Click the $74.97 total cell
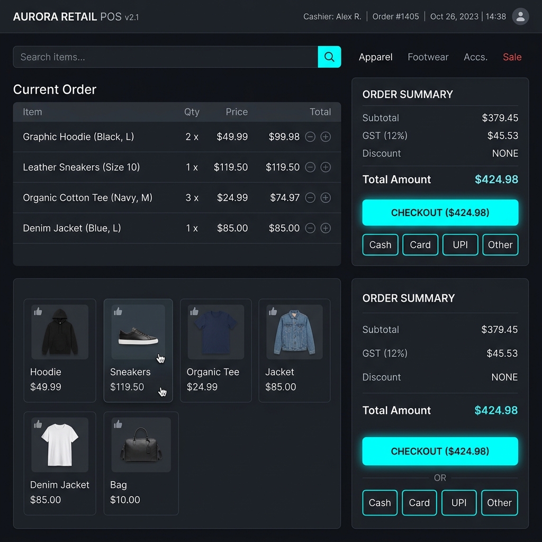This screenshot has width=542, height=542. (285, 198)
